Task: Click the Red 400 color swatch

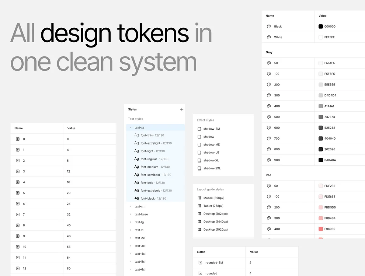Action: click(321, 229)
